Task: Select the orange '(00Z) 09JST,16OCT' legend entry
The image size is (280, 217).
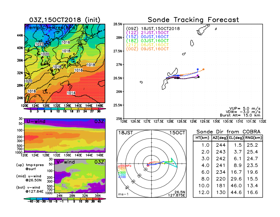Action: [147, 49]
